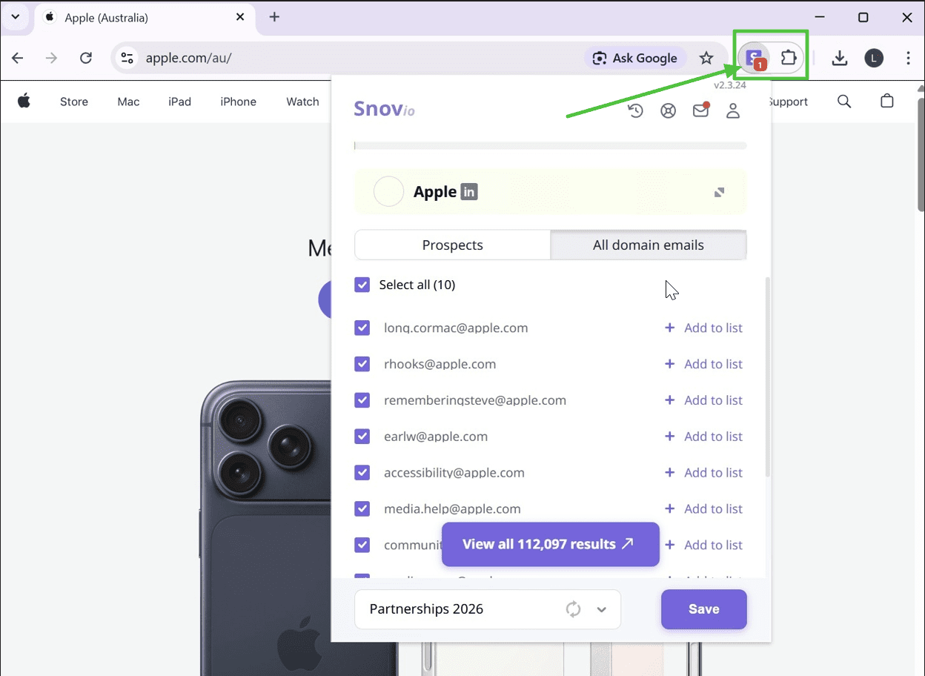Uncheck the Select all (10) checkbox
The height and width of the screenshot is (676, 925).
[x=362, y=285]
